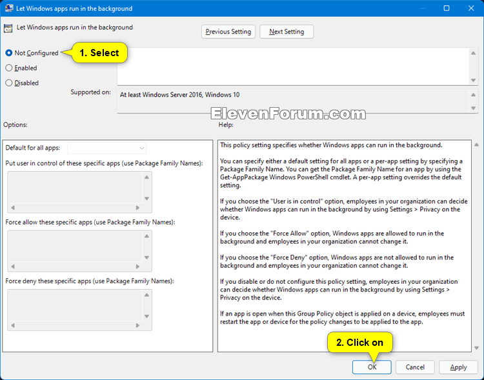Viewport: 484px width, 380px height.
Task: Cancel the policy dialog
Action: coord(415,367)
